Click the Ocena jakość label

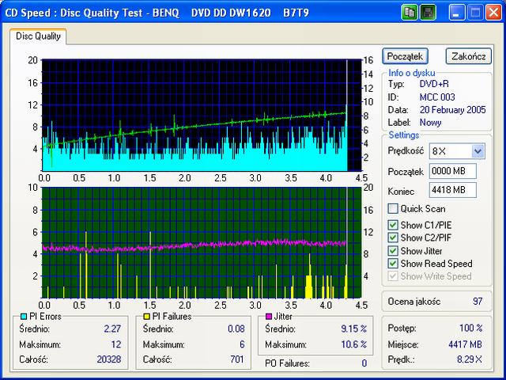[414, 302]
